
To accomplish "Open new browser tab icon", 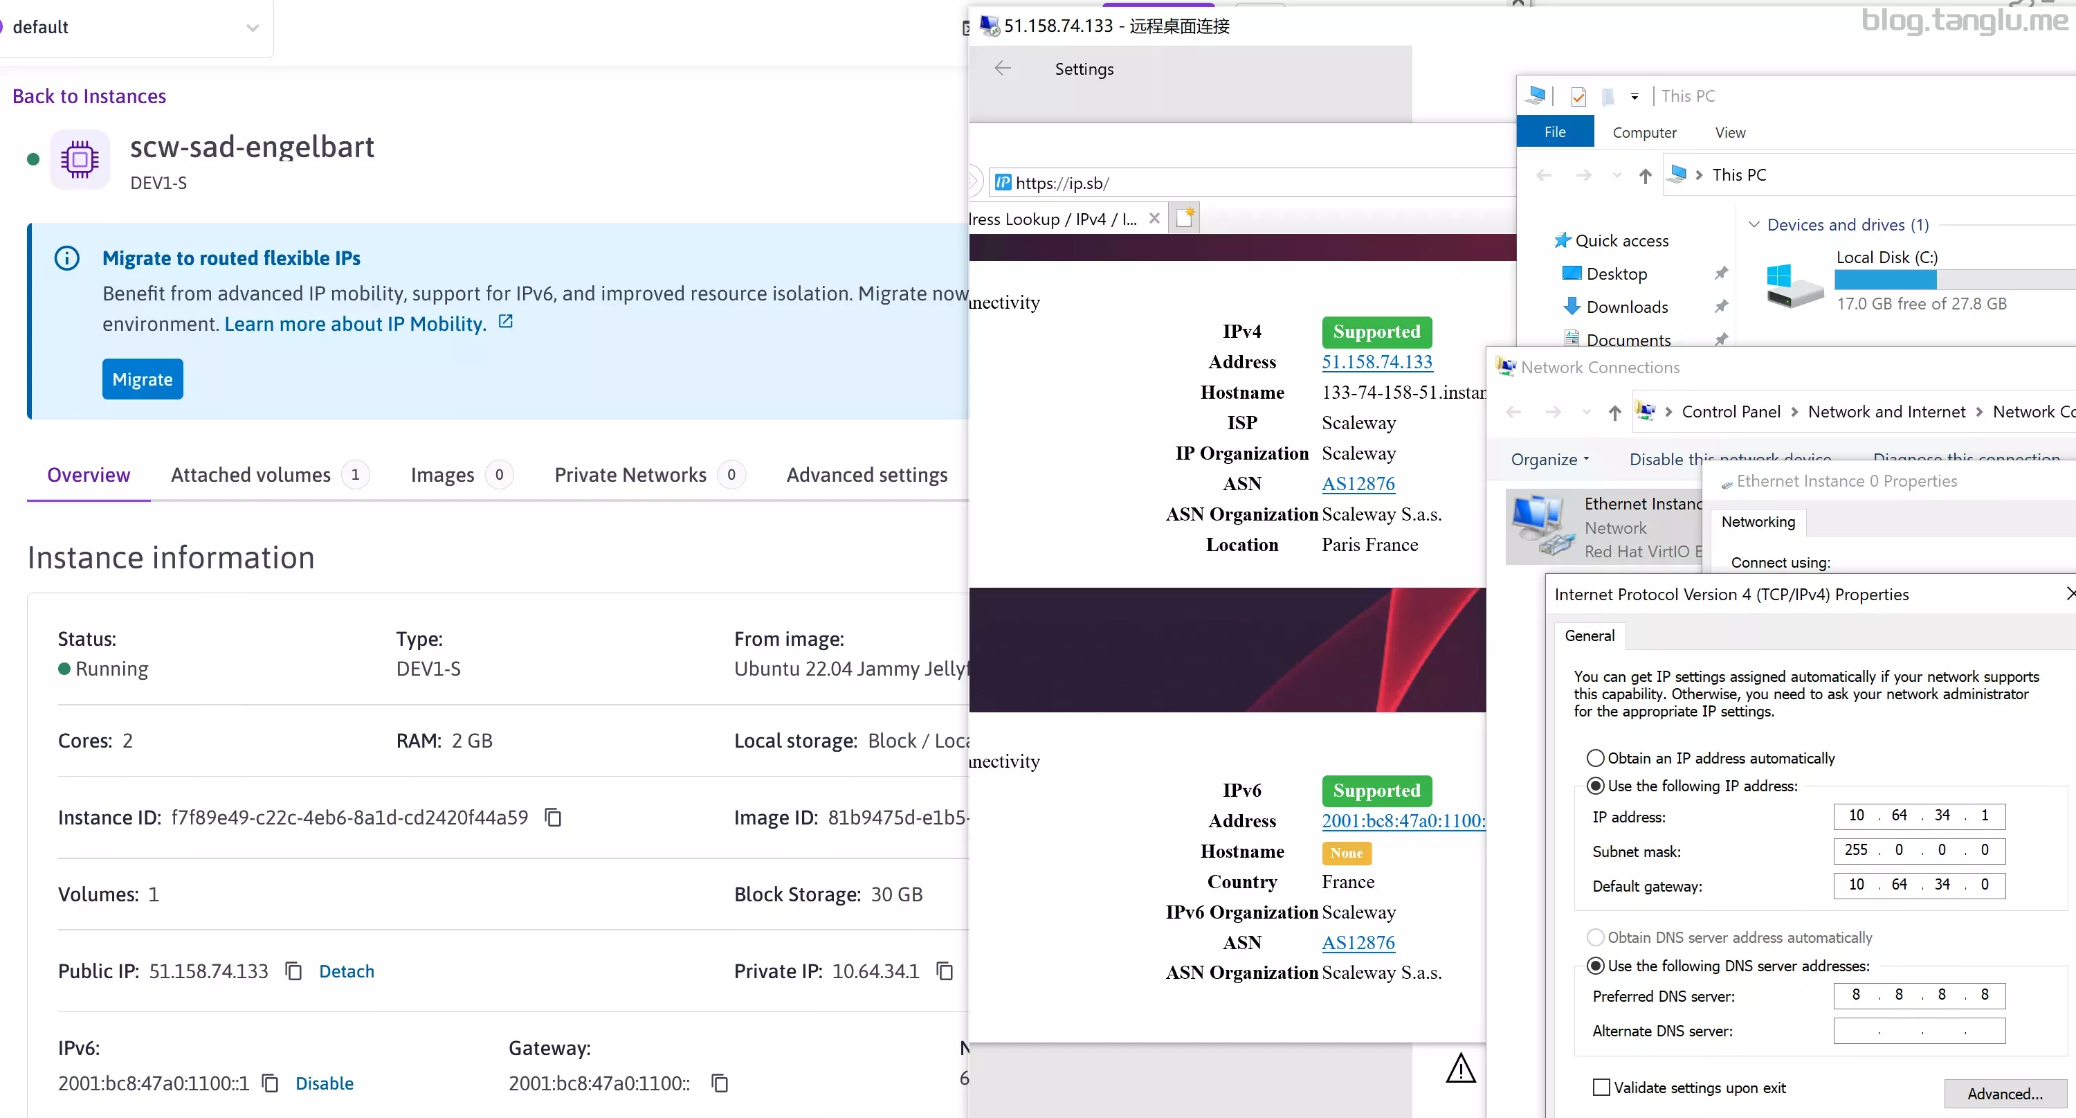I will coord(1185,219).
